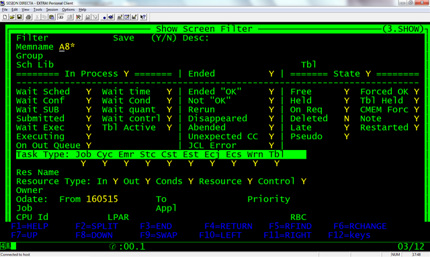Click the Y value beside Restarted

coord(417,128)
